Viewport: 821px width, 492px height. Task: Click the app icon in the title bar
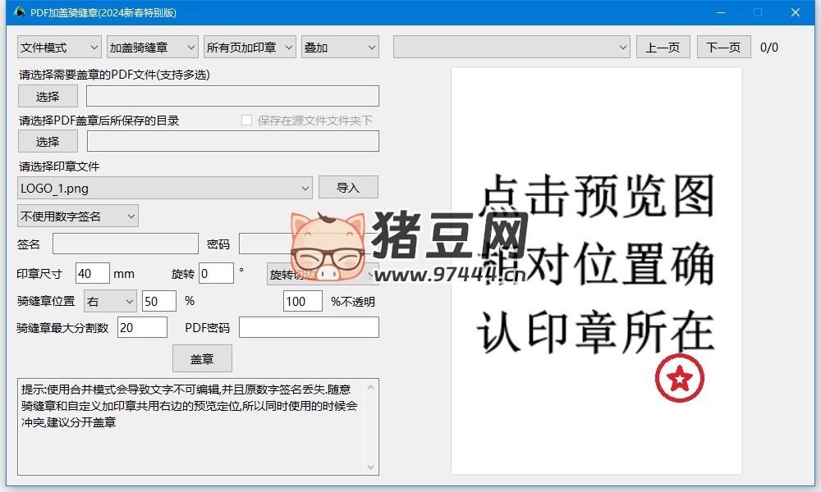tap(21, 12)
